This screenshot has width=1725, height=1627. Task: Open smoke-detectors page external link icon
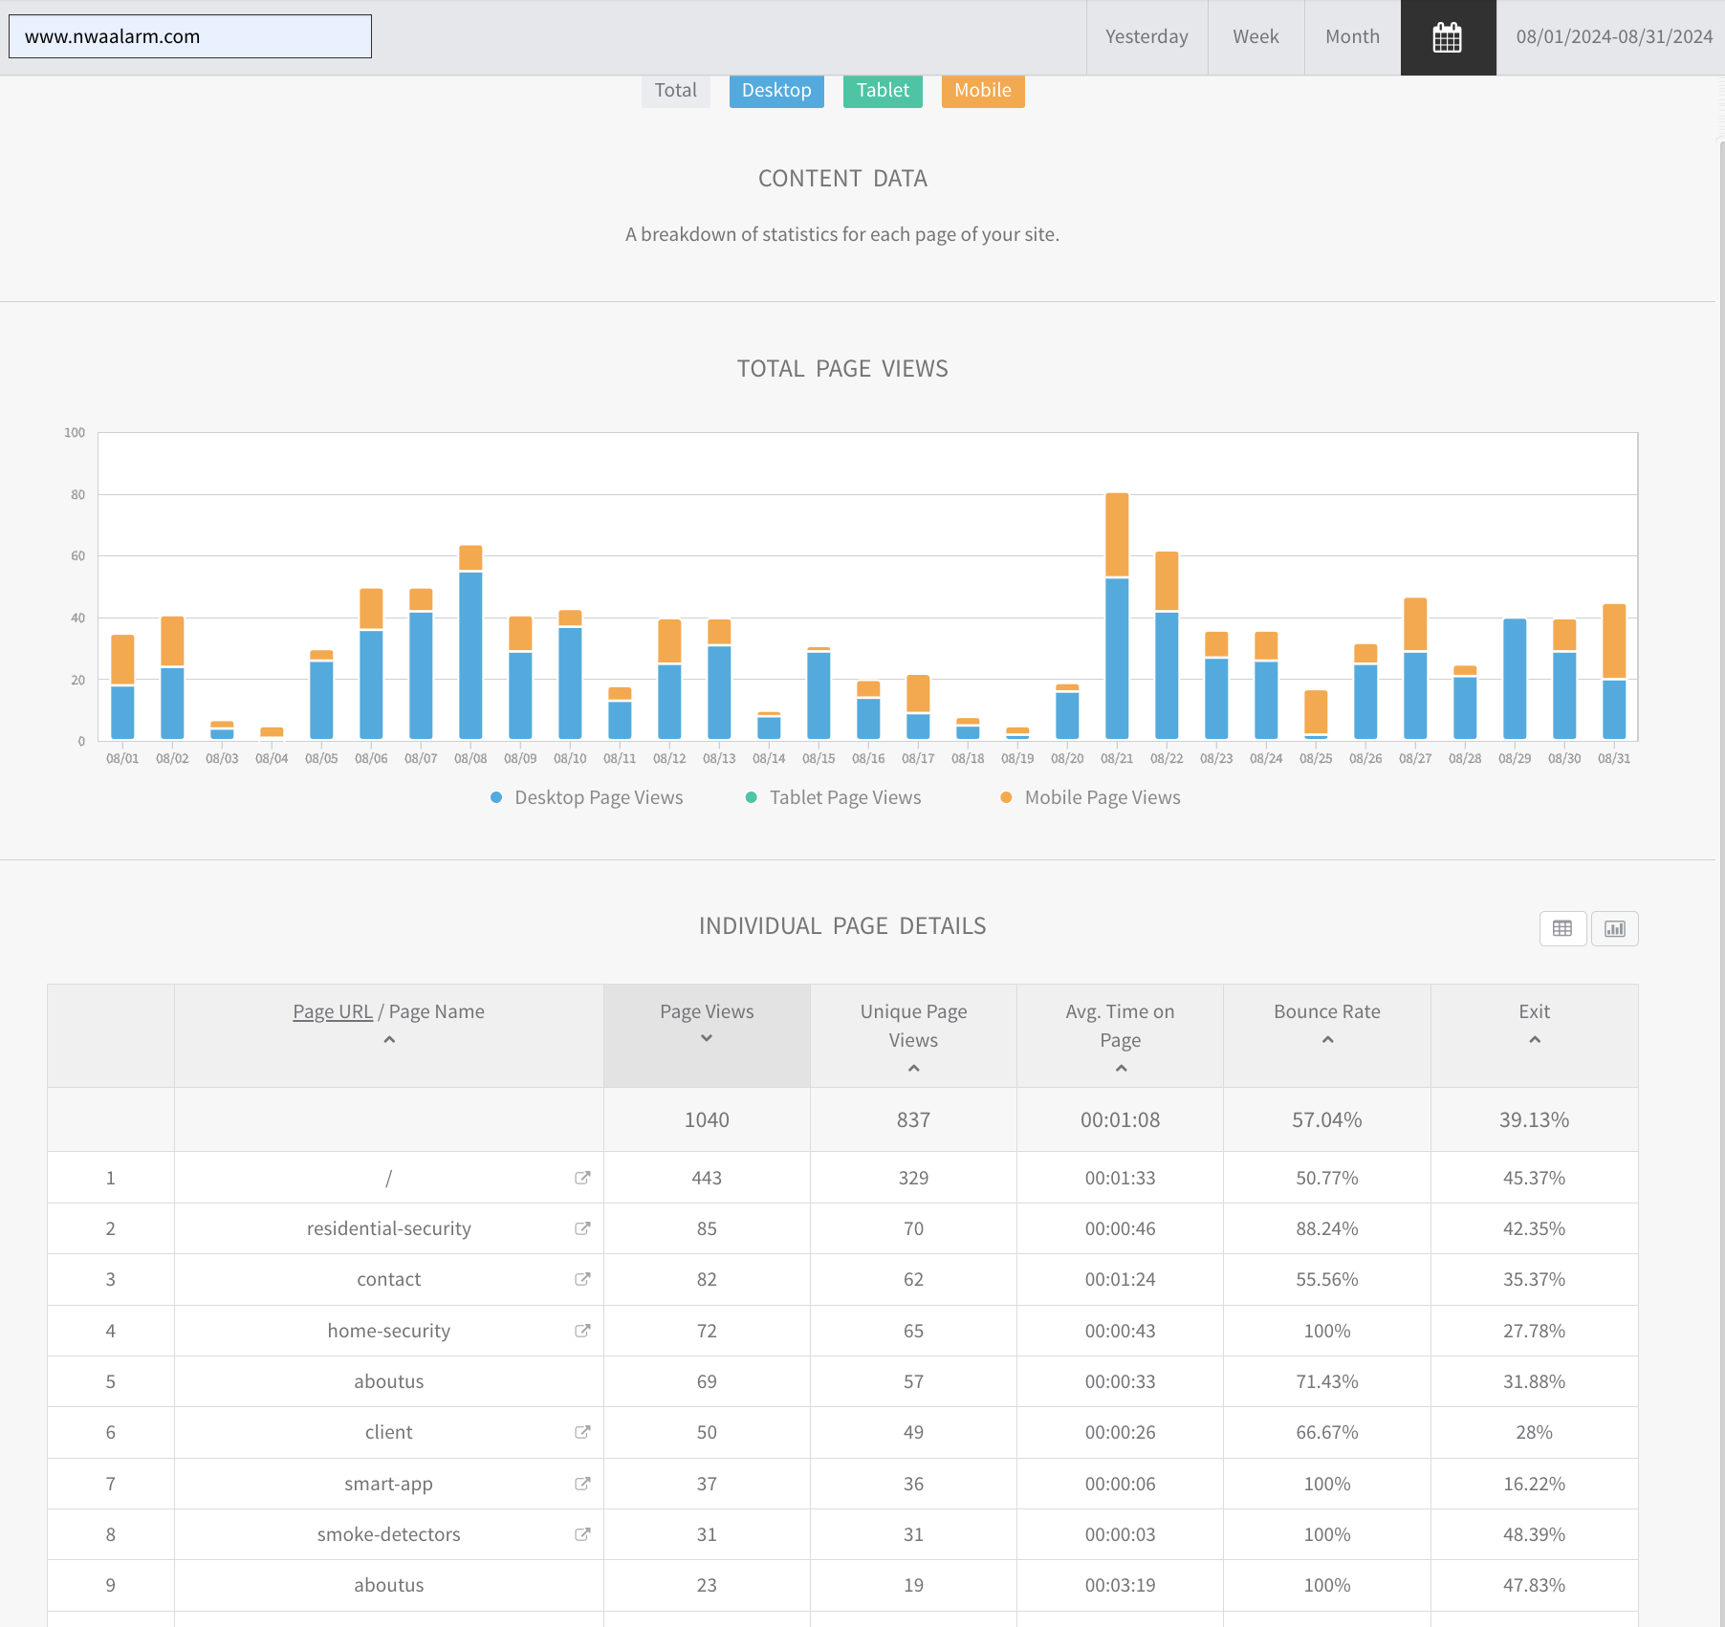[581, 1534]
